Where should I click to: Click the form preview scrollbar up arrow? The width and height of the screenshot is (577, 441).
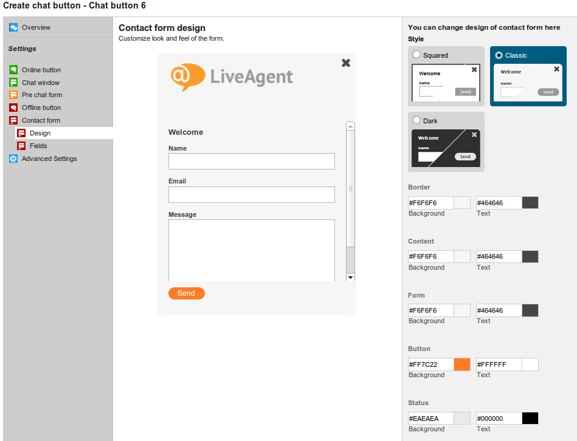point(351,126)
